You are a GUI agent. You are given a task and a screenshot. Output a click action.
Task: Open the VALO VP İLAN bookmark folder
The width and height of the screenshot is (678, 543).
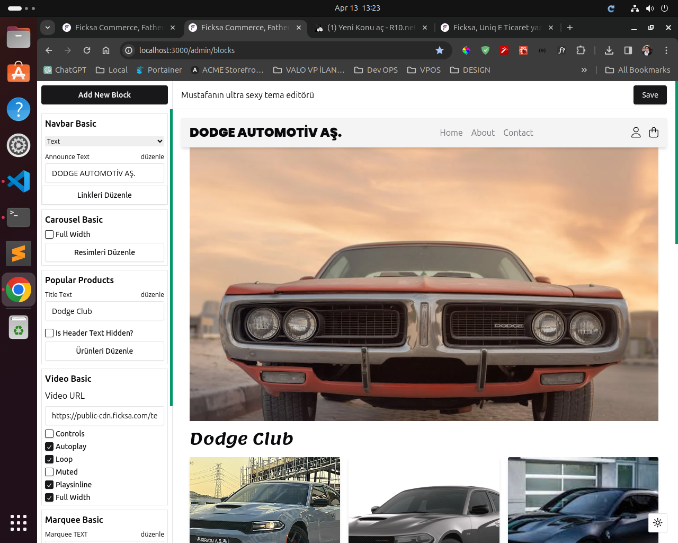(x=309, y=70)
